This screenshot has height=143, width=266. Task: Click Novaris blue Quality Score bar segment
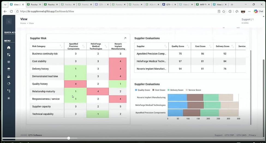click(177, 98)
